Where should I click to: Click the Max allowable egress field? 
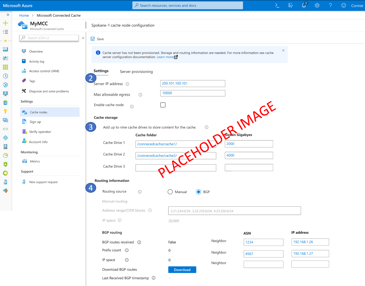coord(193,93)
